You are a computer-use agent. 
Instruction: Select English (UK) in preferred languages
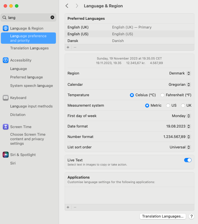tap(129, 27)
